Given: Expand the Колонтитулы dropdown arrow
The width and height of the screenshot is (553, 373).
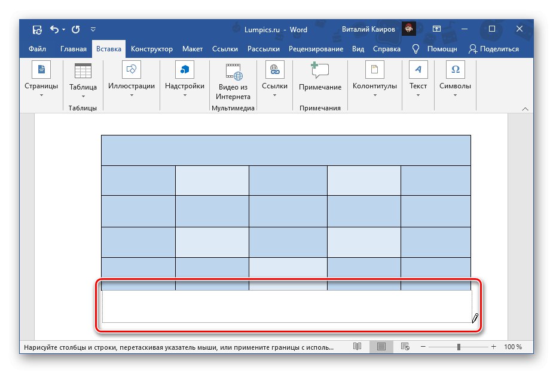Looking at the screenshot, I should (x=375, y=95).
